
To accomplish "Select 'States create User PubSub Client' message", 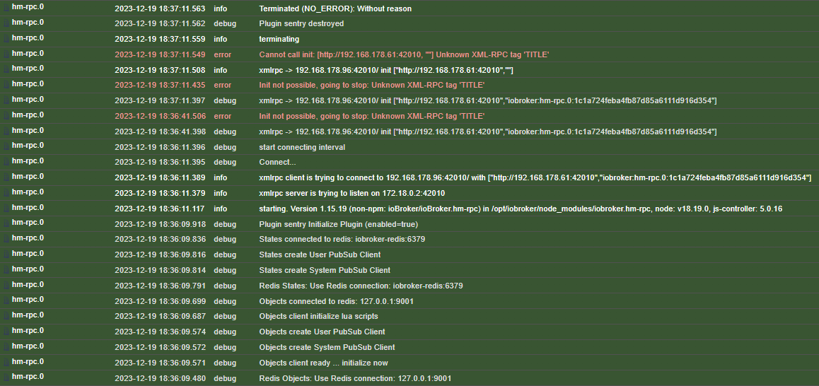I will click(320, 255).
